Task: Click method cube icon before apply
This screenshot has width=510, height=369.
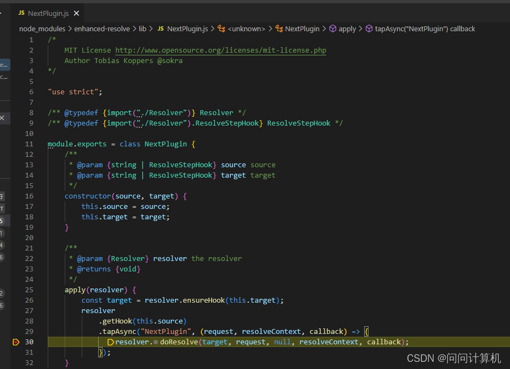Action: point(333,29)
